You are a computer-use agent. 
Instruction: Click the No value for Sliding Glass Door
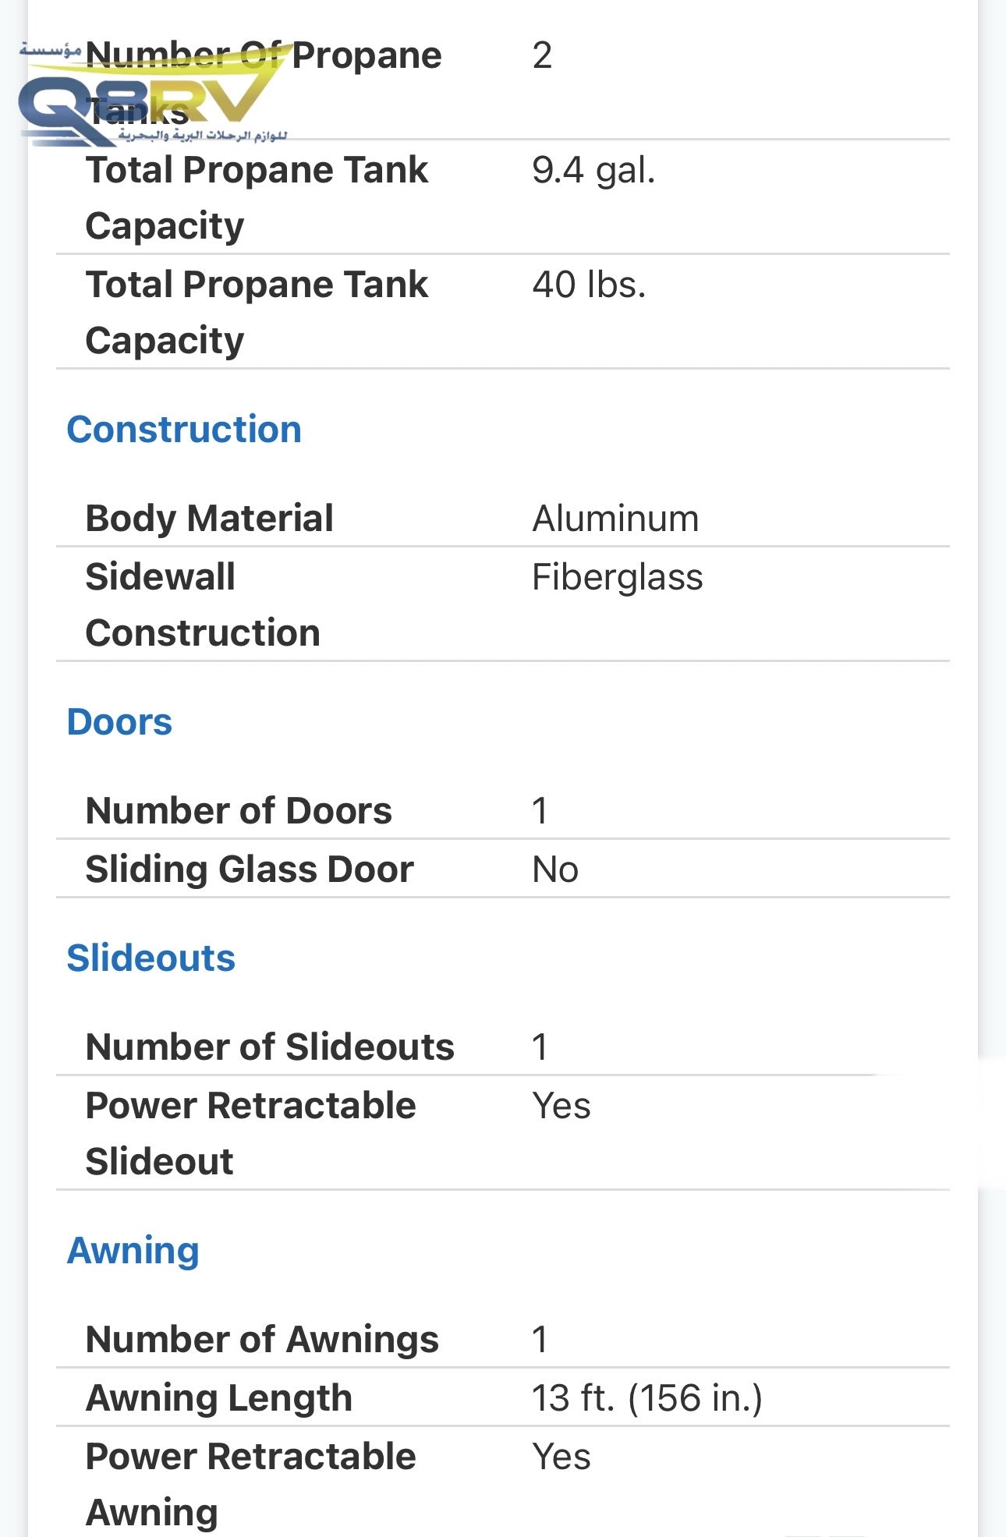click(554, 869)
